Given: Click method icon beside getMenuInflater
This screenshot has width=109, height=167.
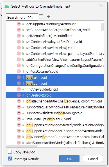Looking at the screenshot, I should click(x=19, y=36).
